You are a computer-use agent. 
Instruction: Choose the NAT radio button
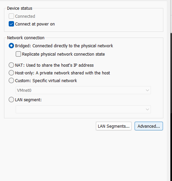coord(11,65)
